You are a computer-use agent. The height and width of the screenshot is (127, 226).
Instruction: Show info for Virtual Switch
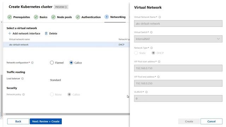tap(151, 32)
